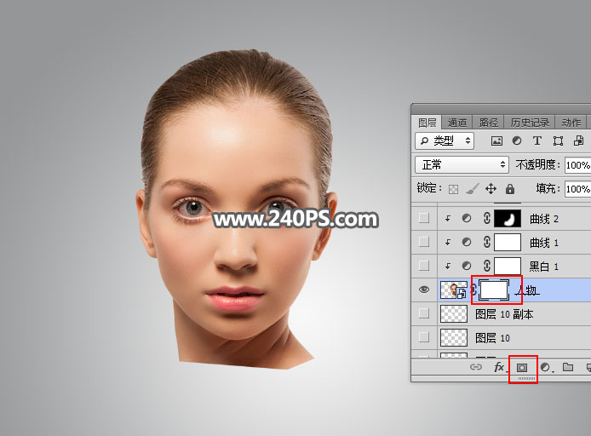This screenshot has height=436, width=591.
Task: Click the 不透明度 opacity value field
Action: point(577,164)
